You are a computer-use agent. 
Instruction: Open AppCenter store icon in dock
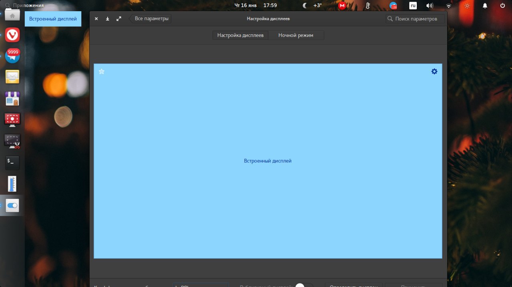click(x=12, y=99)
